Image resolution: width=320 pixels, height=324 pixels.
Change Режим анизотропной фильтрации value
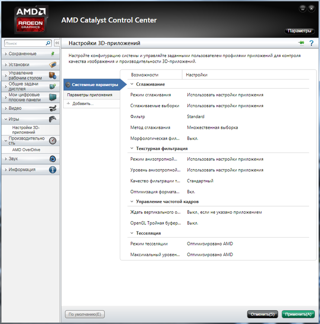pos(225,159)
